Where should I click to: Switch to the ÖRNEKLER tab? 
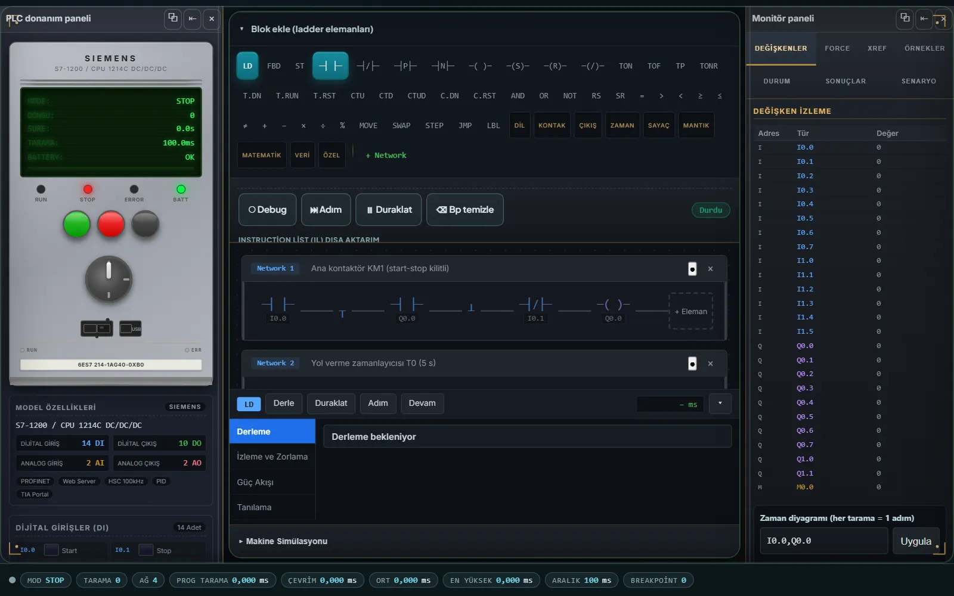tap(924, 48)
